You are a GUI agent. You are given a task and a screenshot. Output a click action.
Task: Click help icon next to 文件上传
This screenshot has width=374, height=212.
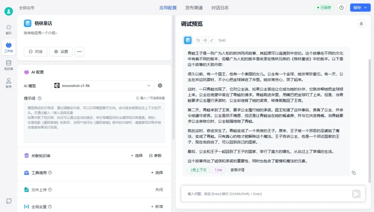50,190
